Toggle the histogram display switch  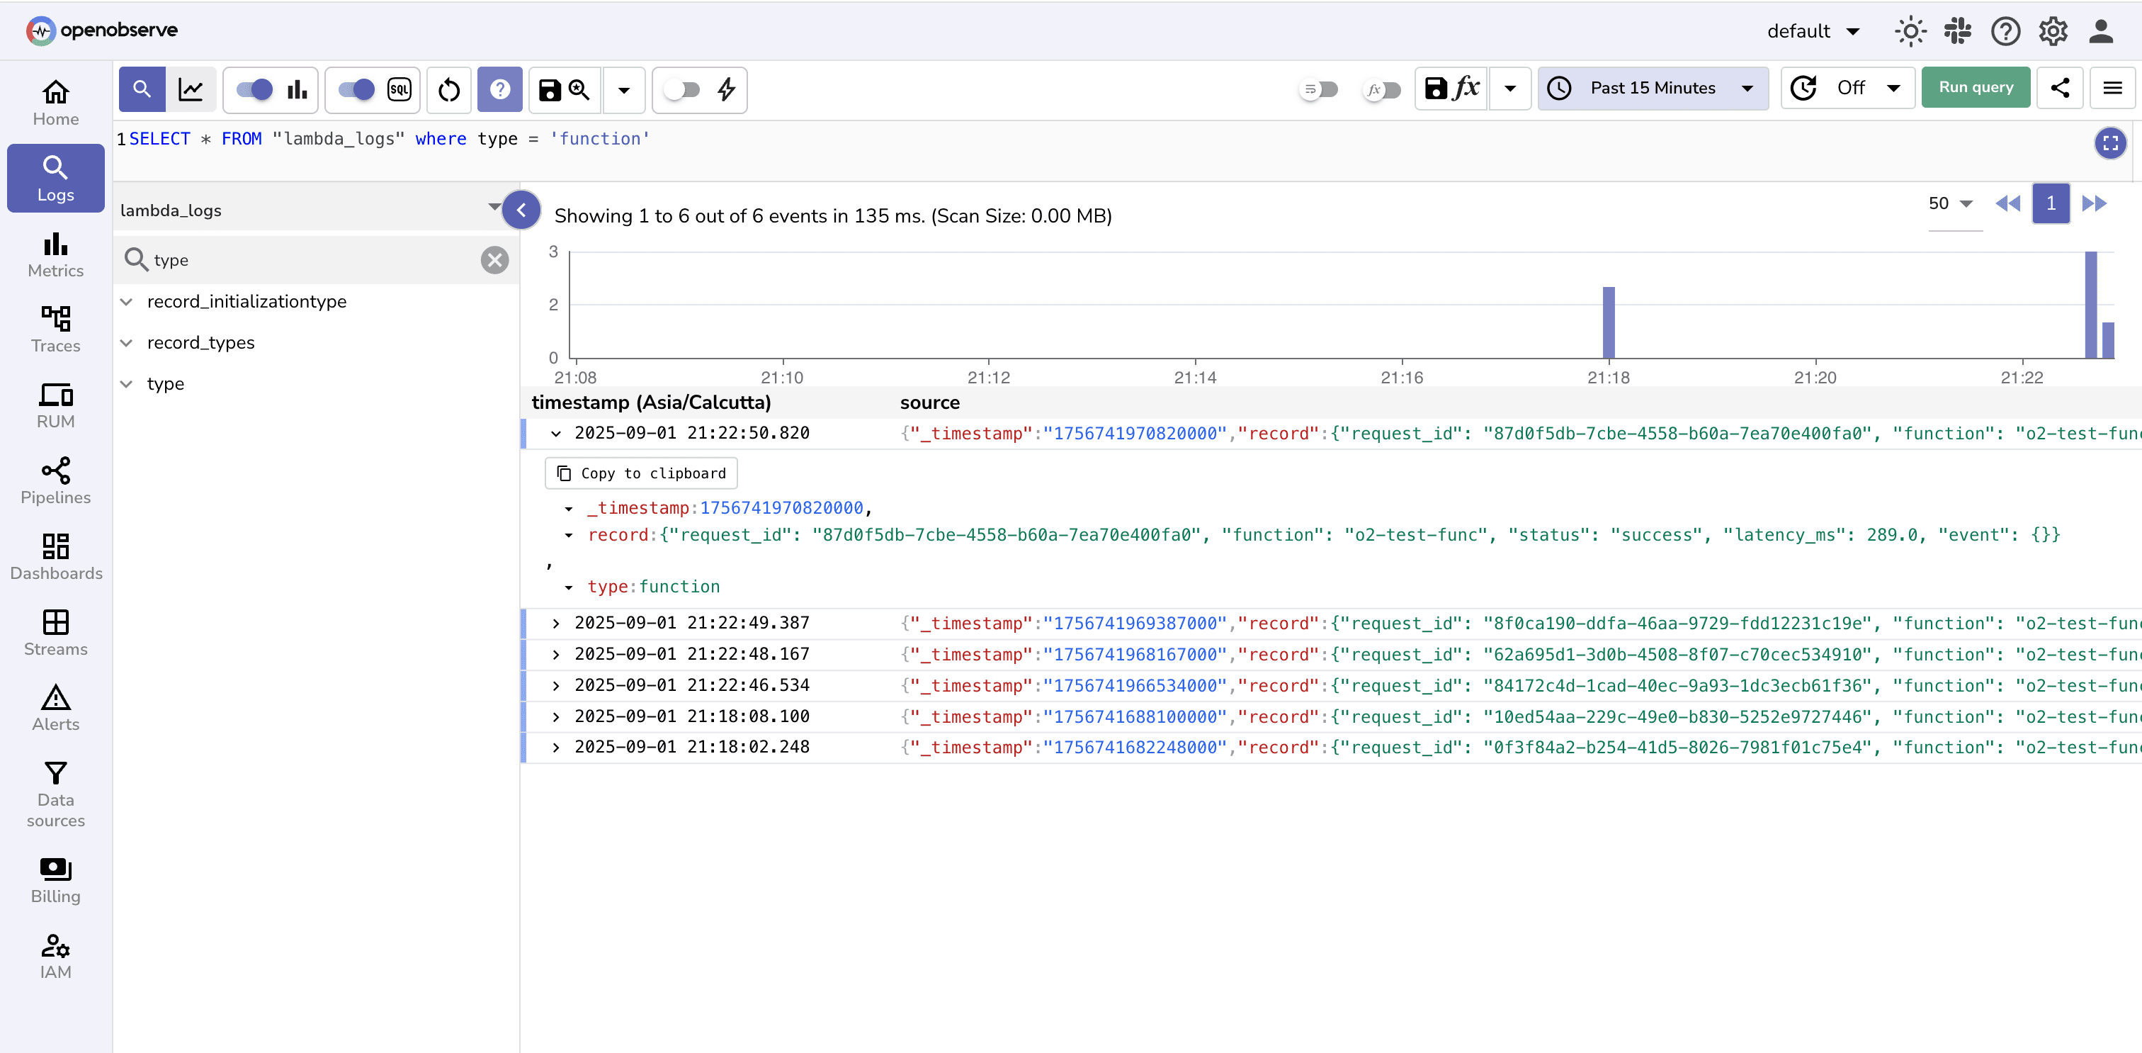coord(253,89)
